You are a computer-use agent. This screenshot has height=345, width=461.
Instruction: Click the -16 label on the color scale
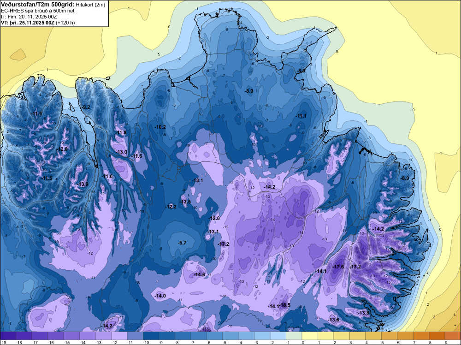(x=51, y=343)
